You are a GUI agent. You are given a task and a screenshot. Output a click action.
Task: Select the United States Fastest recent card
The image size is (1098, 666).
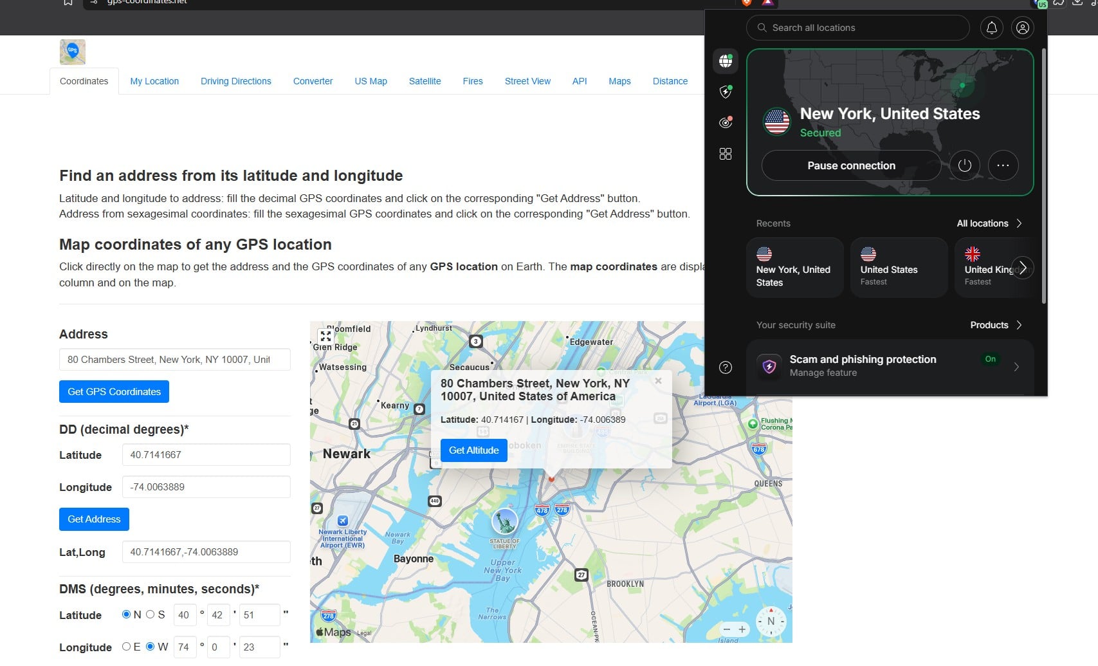tap(899, 268)
